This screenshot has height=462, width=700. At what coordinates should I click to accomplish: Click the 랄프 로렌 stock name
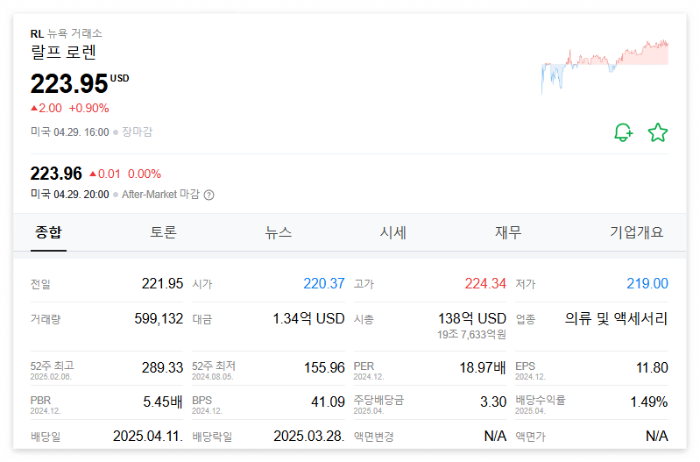coord(63,53)
